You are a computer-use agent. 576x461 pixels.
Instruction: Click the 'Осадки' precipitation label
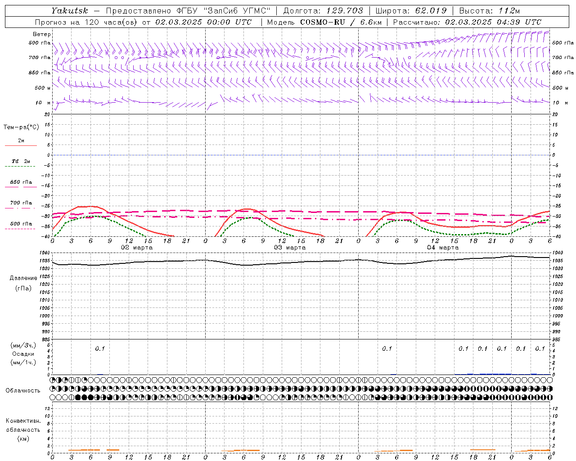click(23, 354)
